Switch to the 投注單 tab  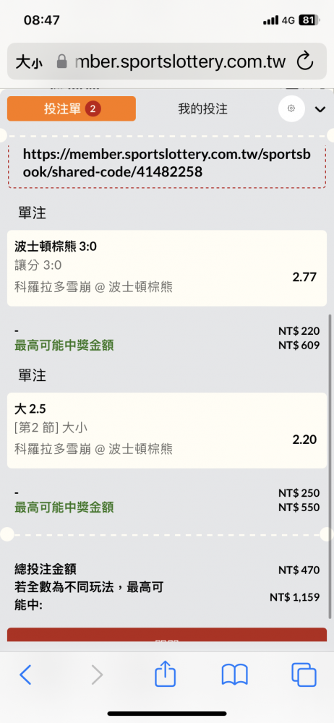72,109
